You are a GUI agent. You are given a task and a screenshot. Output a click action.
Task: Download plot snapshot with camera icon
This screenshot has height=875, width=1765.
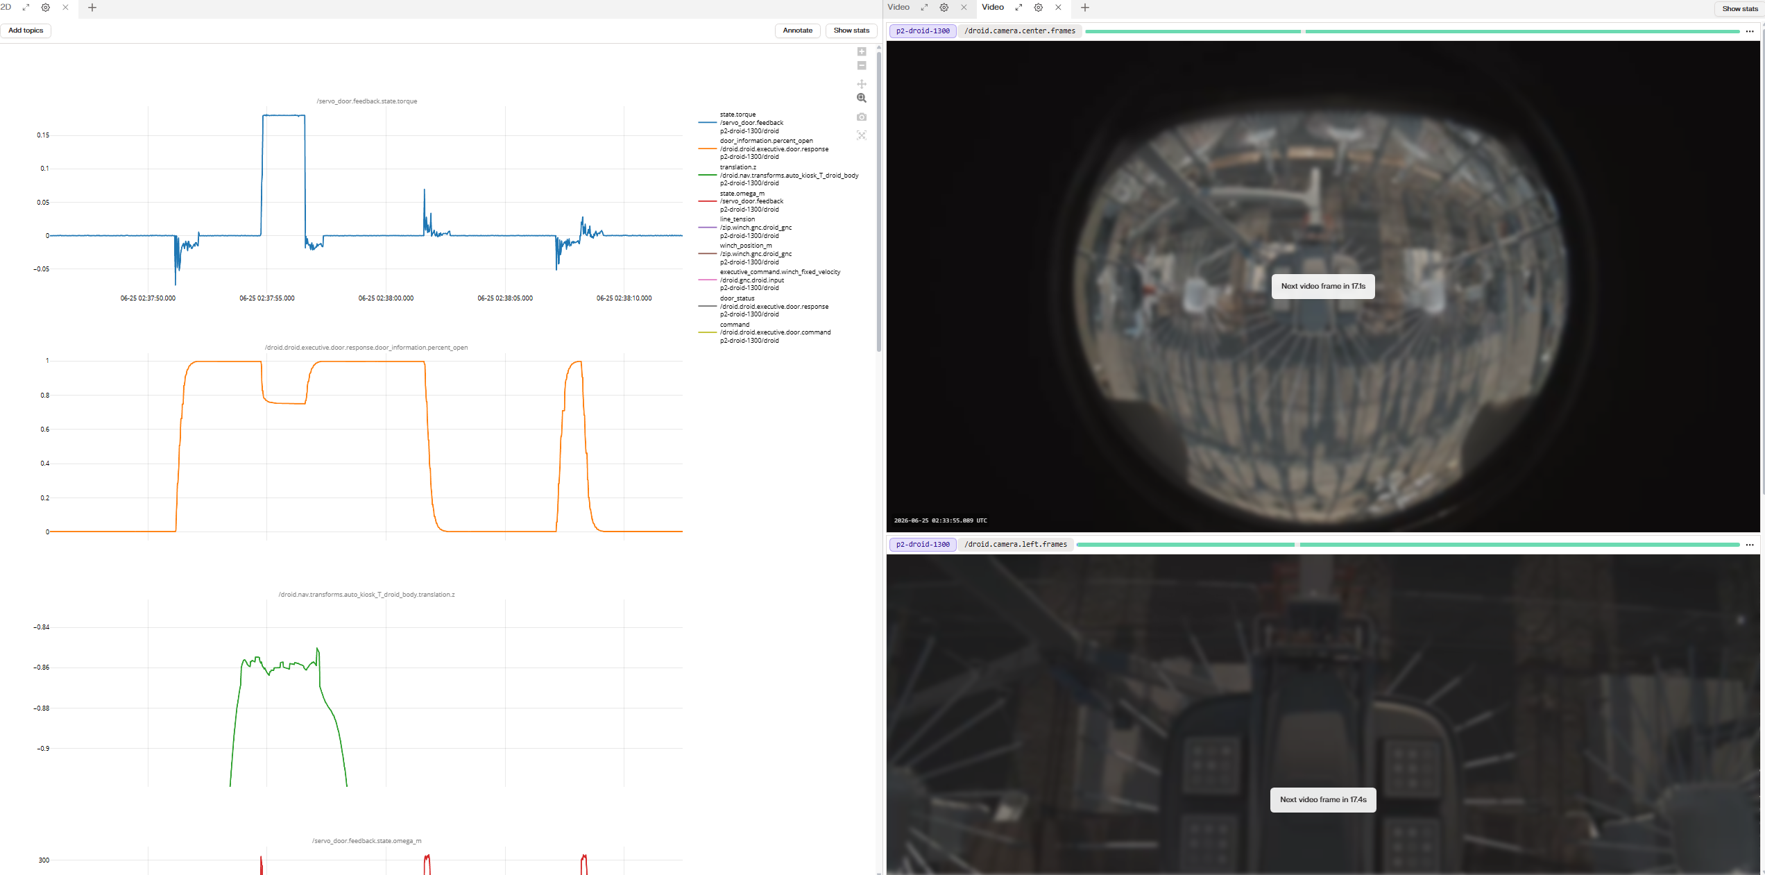[862, 117]
